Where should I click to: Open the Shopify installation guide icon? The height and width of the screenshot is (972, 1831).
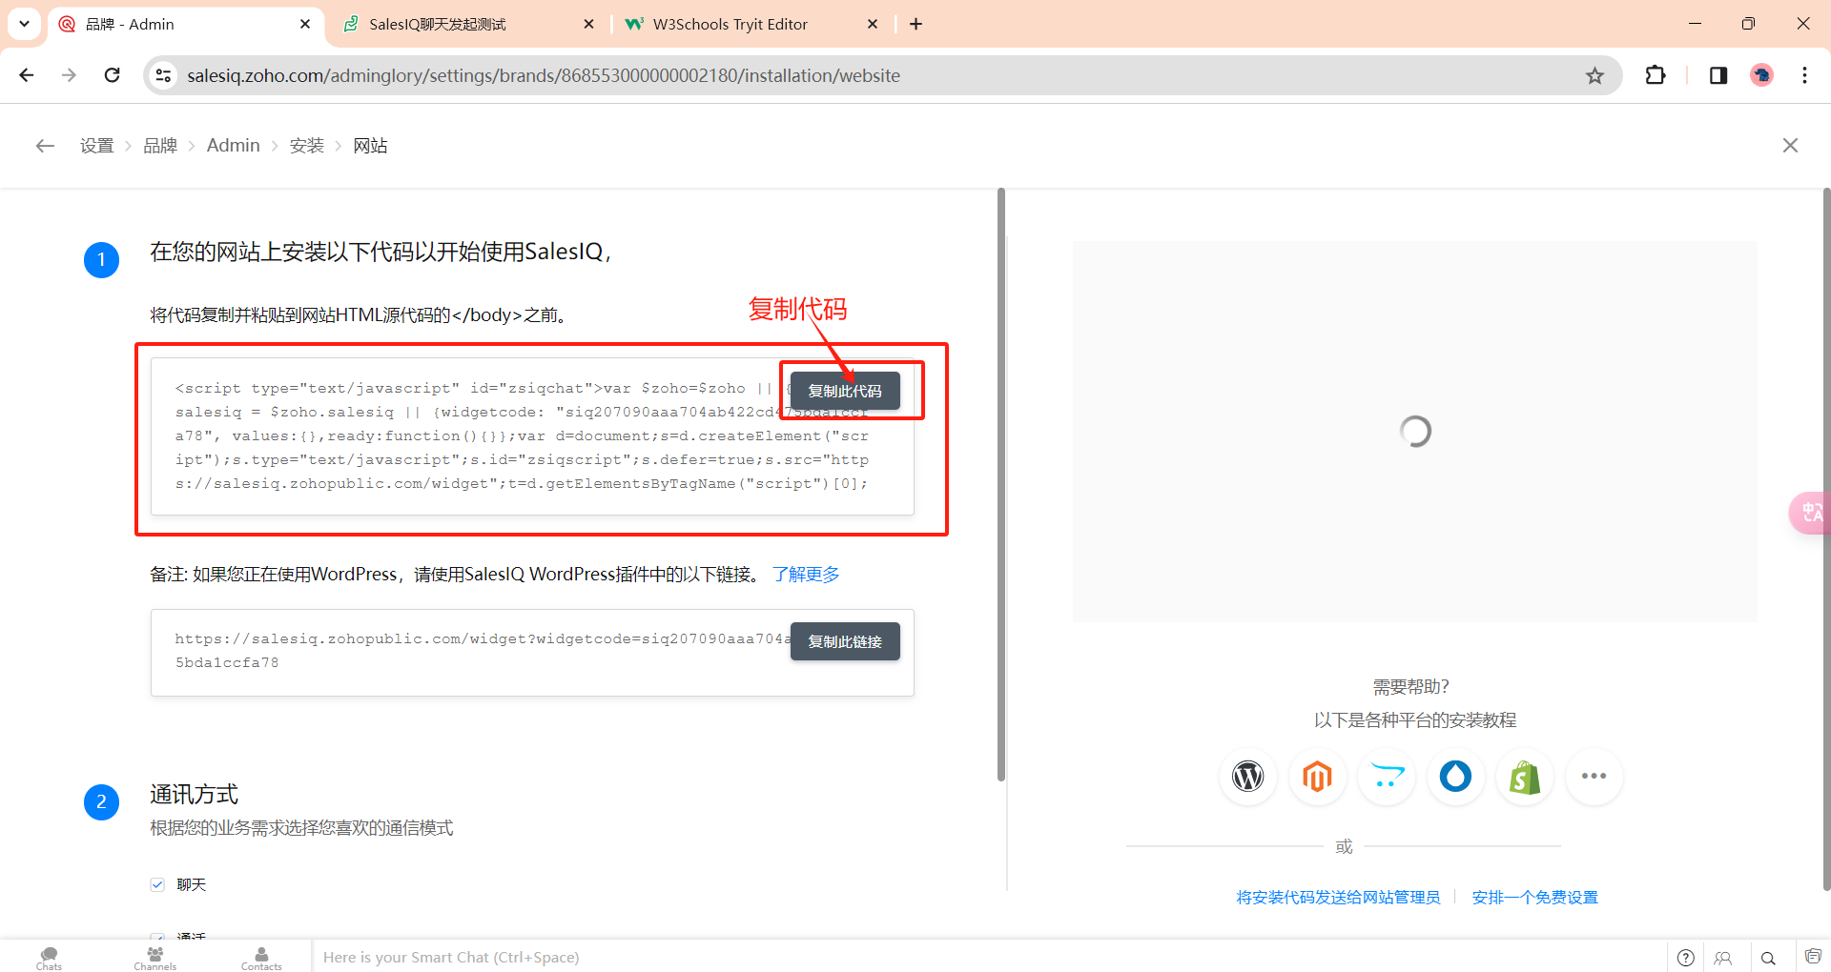(1525, 777)
